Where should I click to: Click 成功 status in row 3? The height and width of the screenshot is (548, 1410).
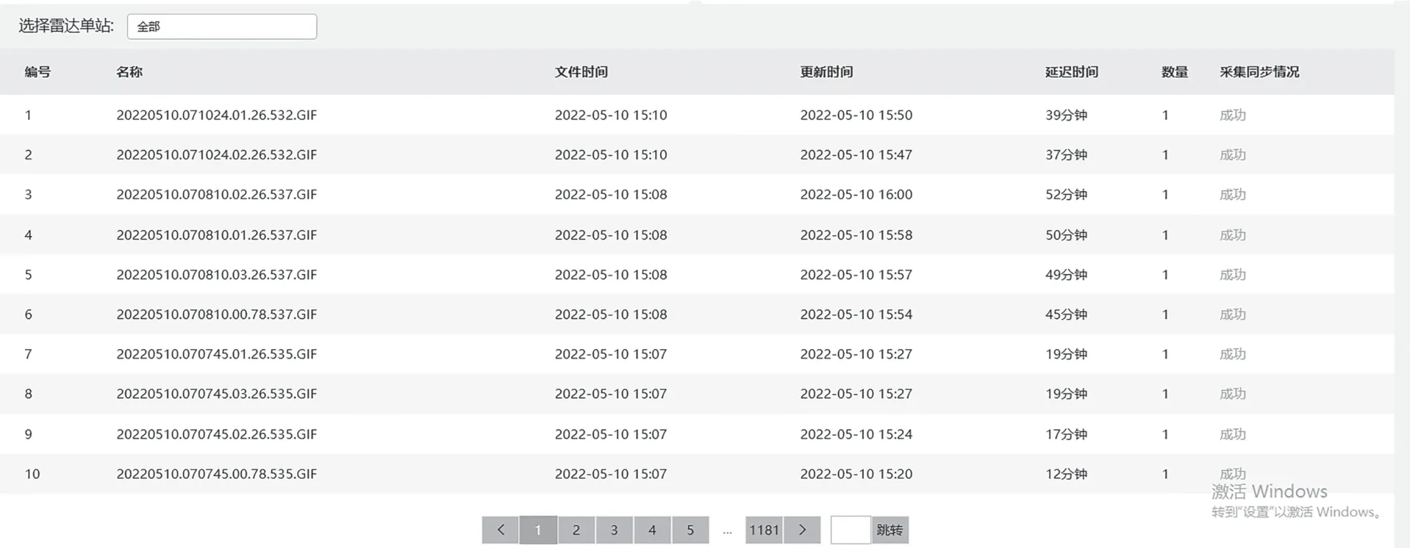[1232, 195]
